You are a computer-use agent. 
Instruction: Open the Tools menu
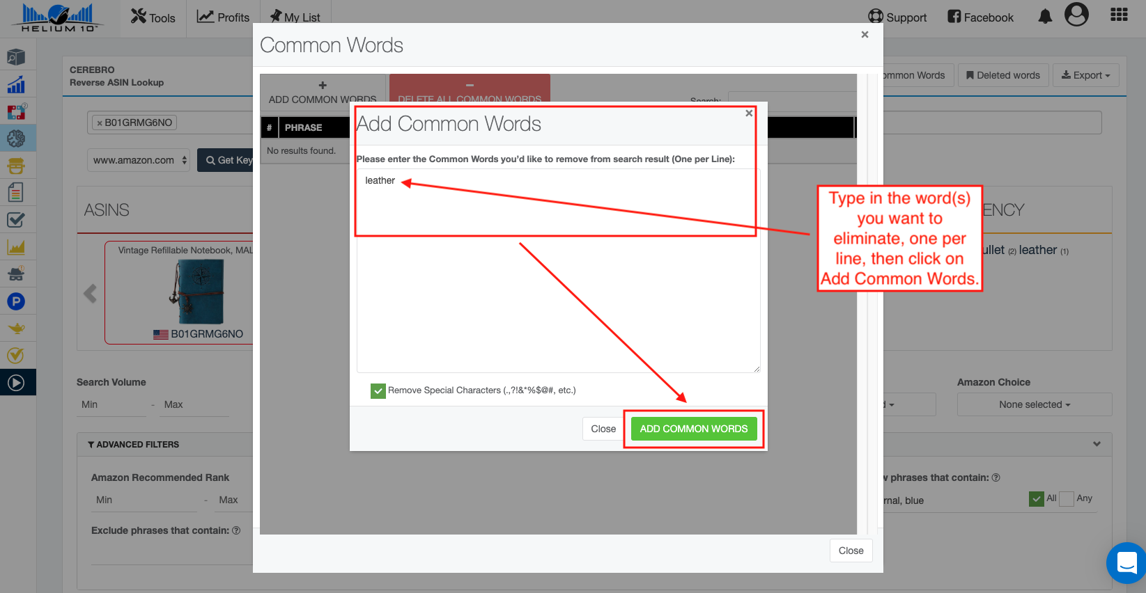pos(153,17)
